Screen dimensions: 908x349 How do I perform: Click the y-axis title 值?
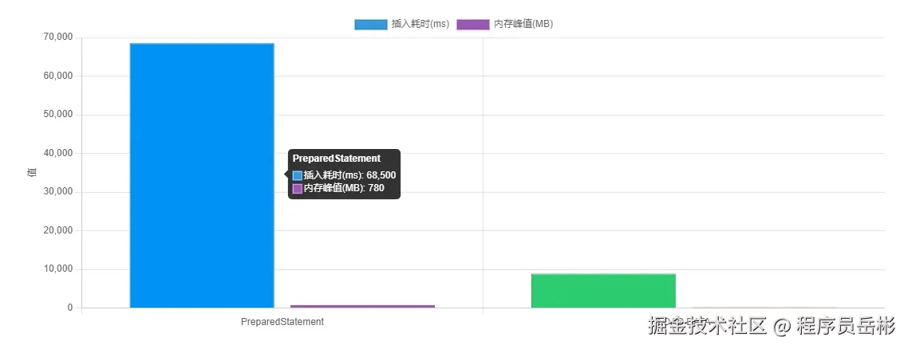pyautogui.click(x=33, y=172)
